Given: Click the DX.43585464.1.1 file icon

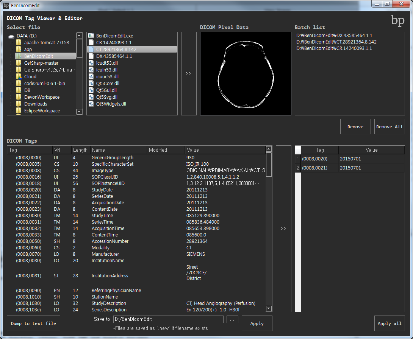Looking at the screenshot, I should (x=91, y=56).
